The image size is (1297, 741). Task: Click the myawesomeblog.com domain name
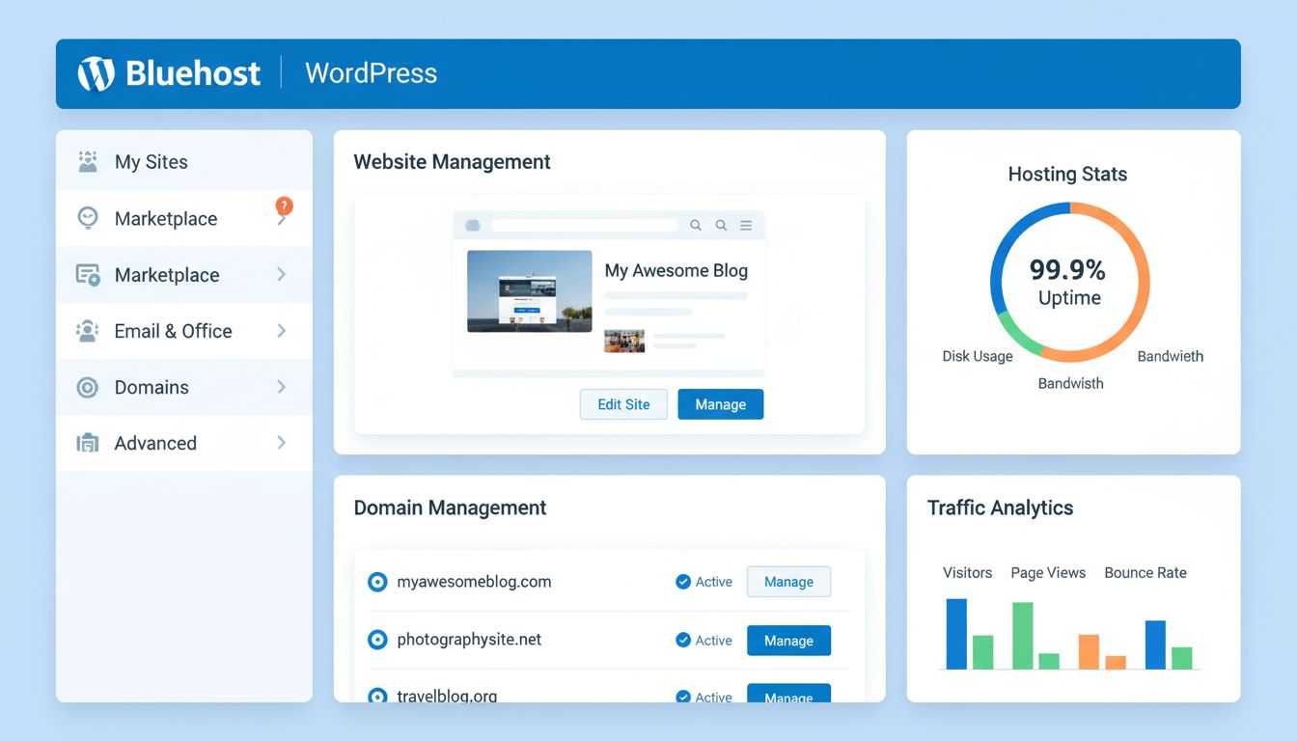(x=474, y=582)
